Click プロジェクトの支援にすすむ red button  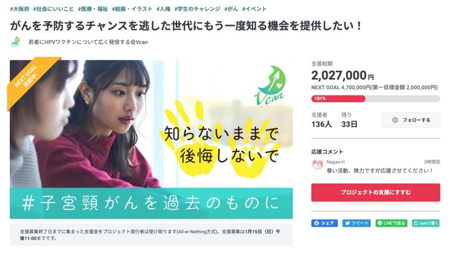(376, 192)
